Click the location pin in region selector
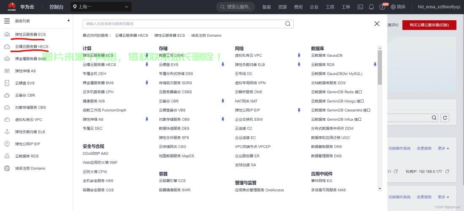Image resolution: width=464 pixels, height=211 pixels. coord(75,7)
